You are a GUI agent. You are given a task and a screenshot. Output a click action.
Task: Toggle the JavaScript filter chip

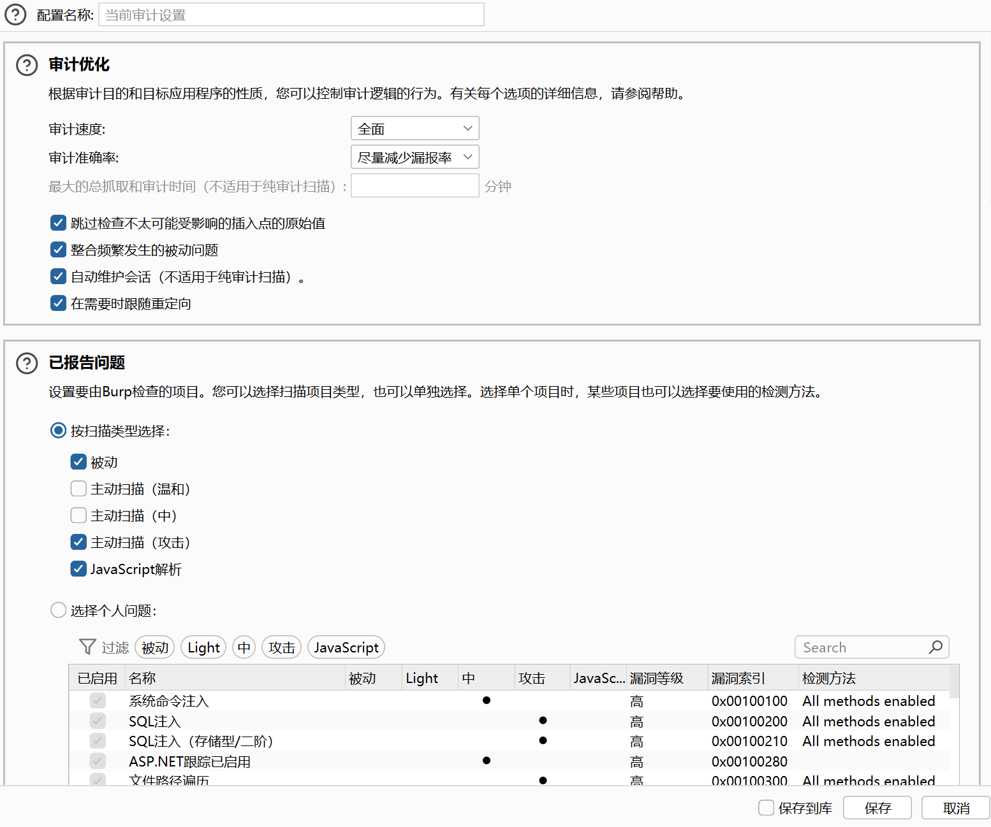click(346, 647)
